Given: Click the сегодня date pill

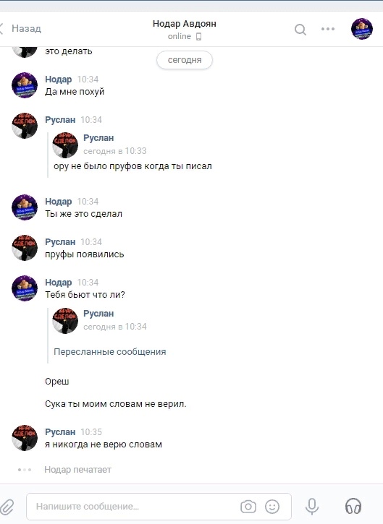Looking at the screenshot, I should point(185,60).
